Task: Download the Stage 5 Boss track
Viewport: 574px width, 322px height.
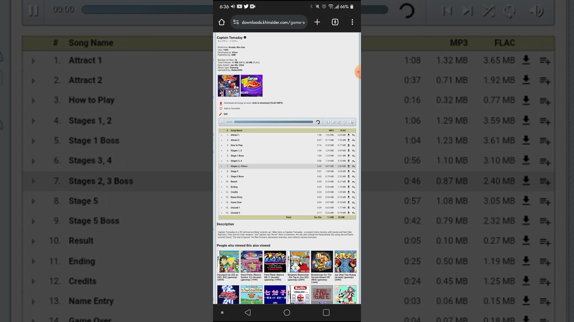Action: click(x=348, y=176)
